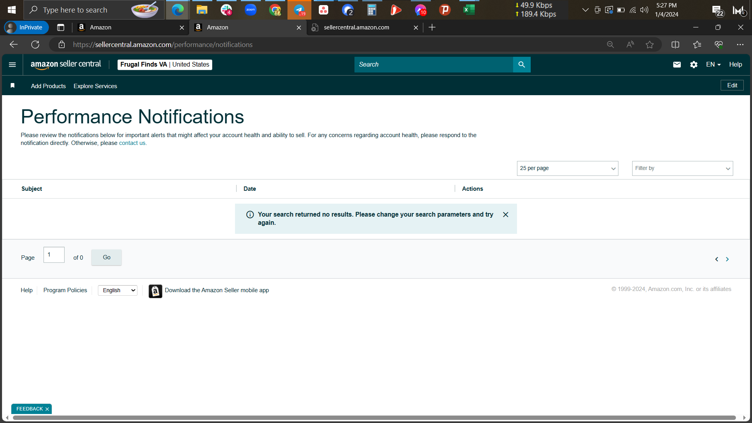Open split screen view

tap(675, 45)
